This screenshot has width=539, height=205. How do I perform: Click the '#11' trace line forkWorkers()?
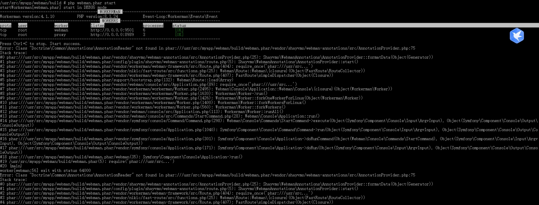pos(143,107)
